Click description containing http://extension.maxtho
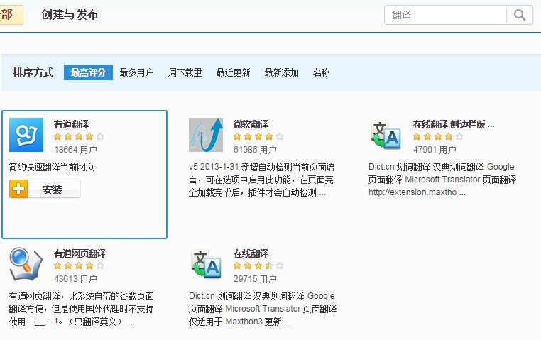541x340 pixels. (442, 180)
